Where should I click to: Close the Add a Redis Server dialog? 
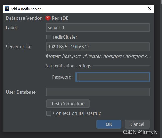tap(150, 9)
